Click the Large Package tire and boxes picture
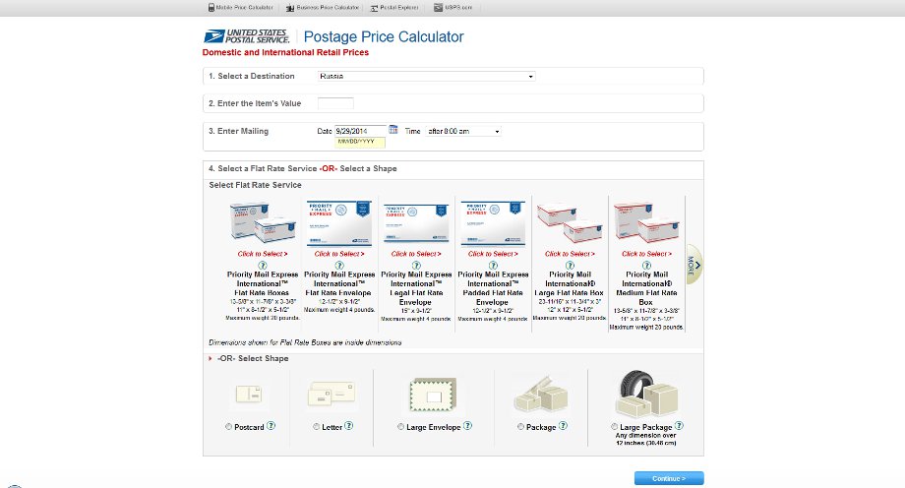 (x=646, y=394)
